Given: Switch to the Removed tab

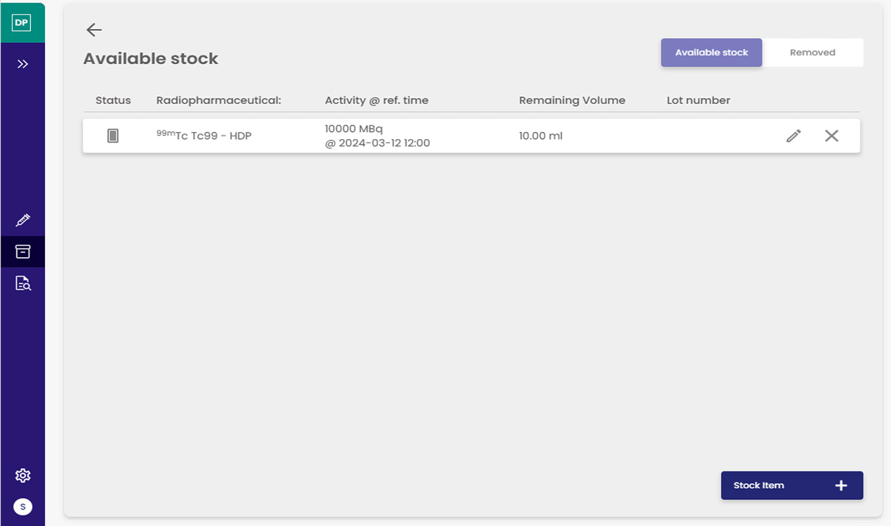Looking at the screenshot, I should (x=812, y=52).
